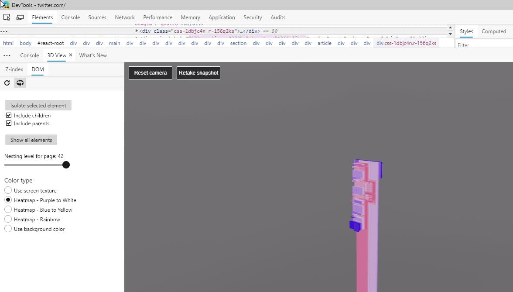Open the Application panel
The height and width of the screenshot is (292, 513).
[x=222, y=17]
